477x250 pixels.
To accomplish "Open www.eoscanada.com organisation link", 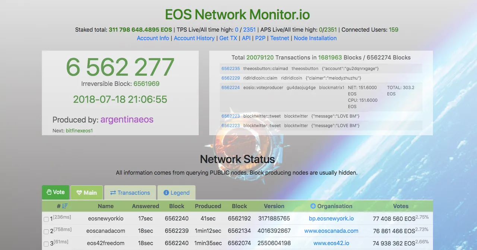I will tap(331, 231).
